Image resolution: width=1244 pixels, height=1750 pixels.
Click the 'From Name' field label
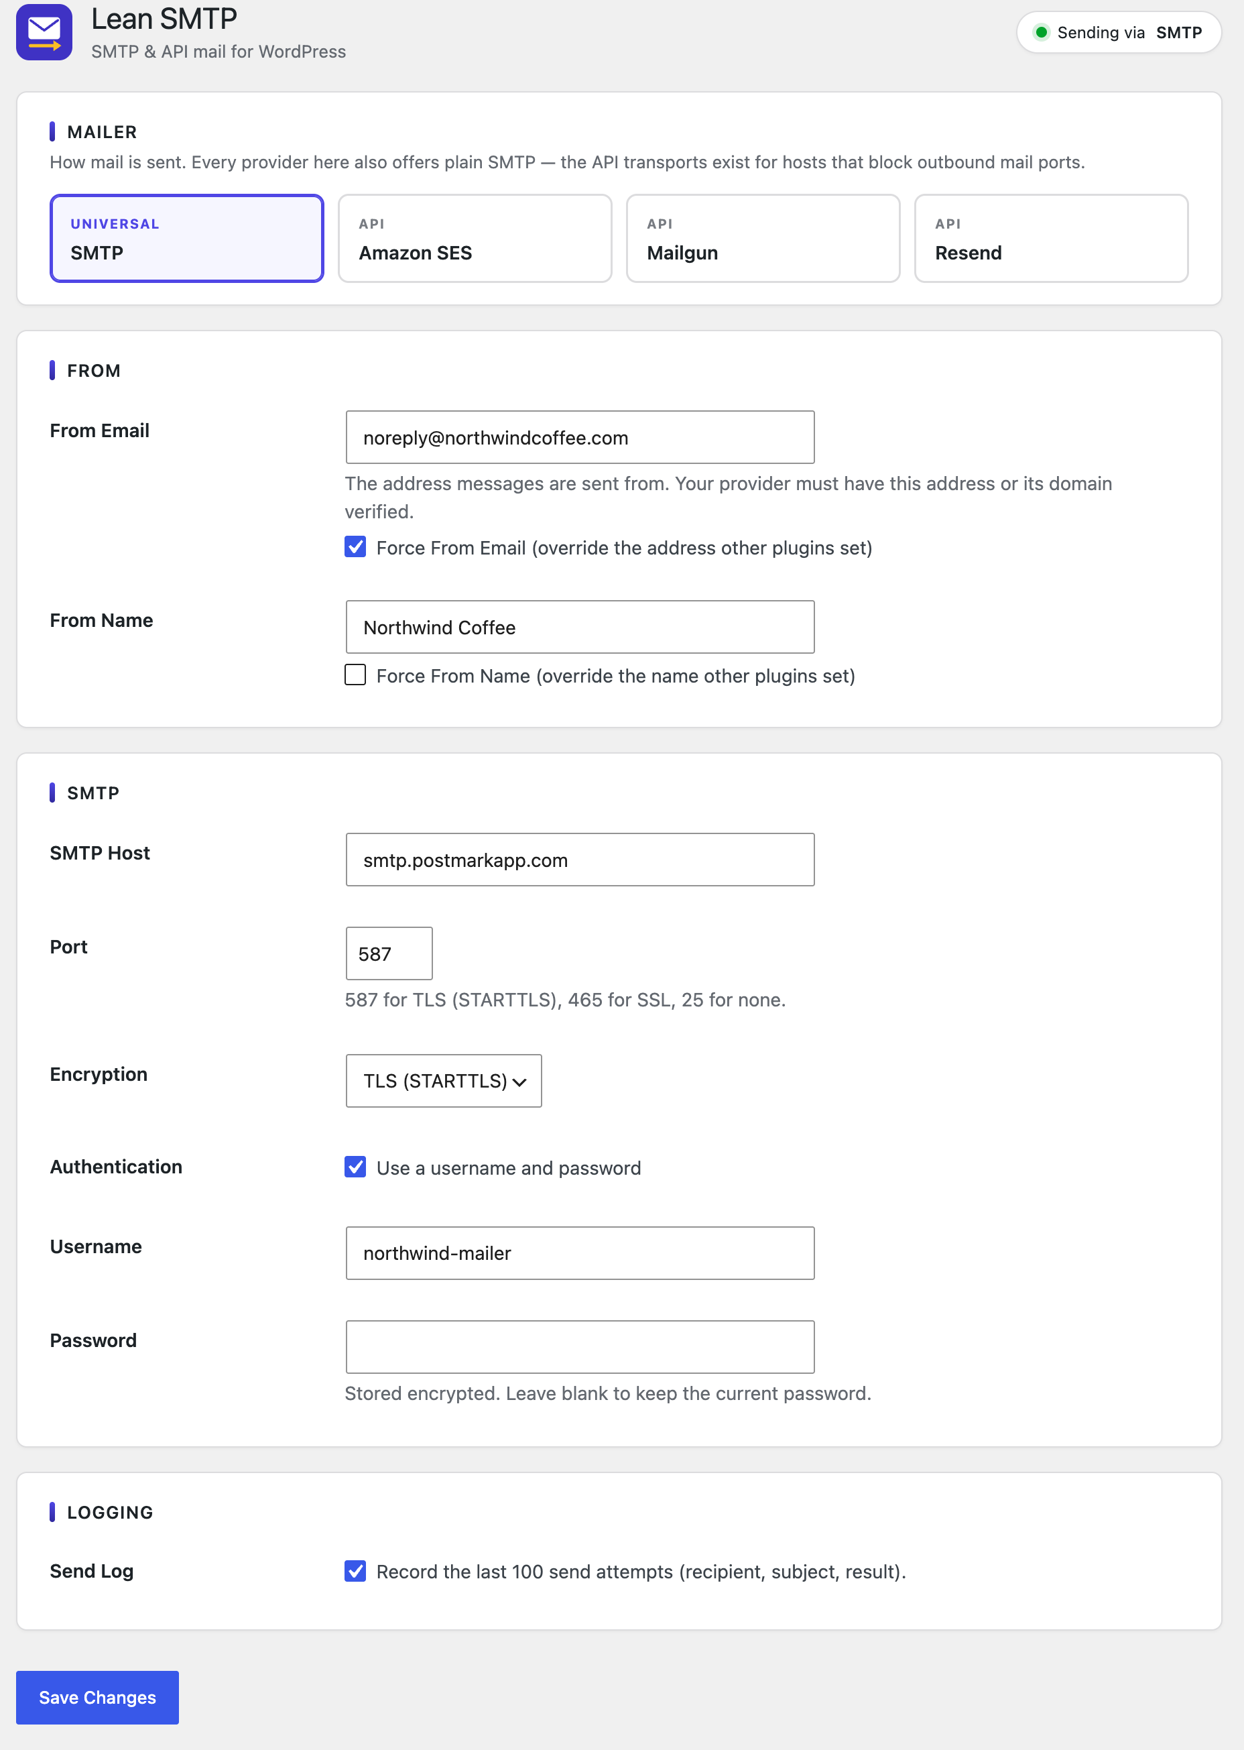[x=102, y=621]
